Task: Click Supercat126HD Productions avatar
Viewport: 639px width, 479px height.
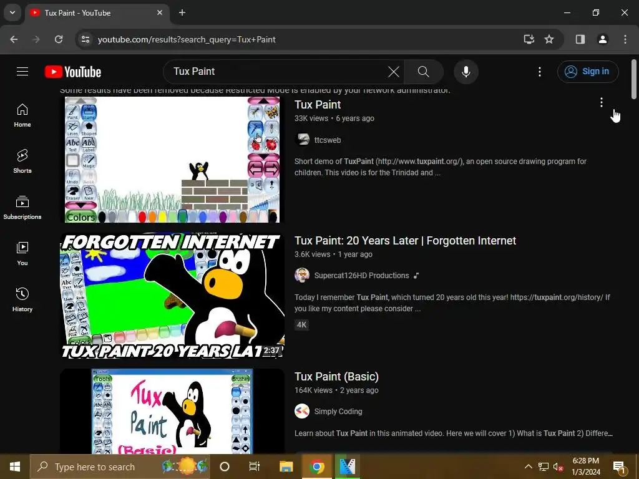Action: point(302,275)
